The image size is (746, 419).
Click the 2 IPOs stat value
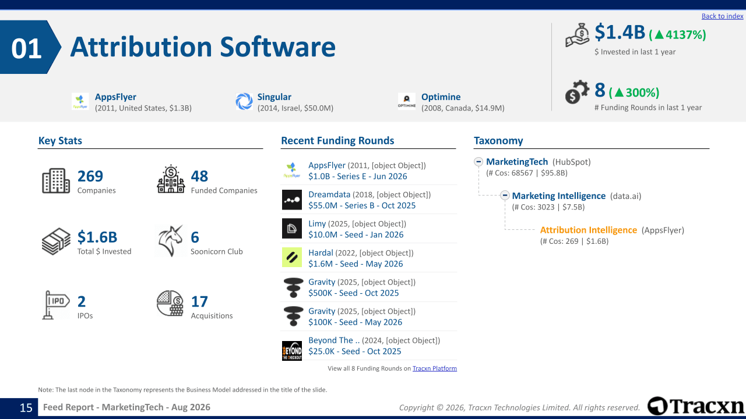tap(82, 301)
